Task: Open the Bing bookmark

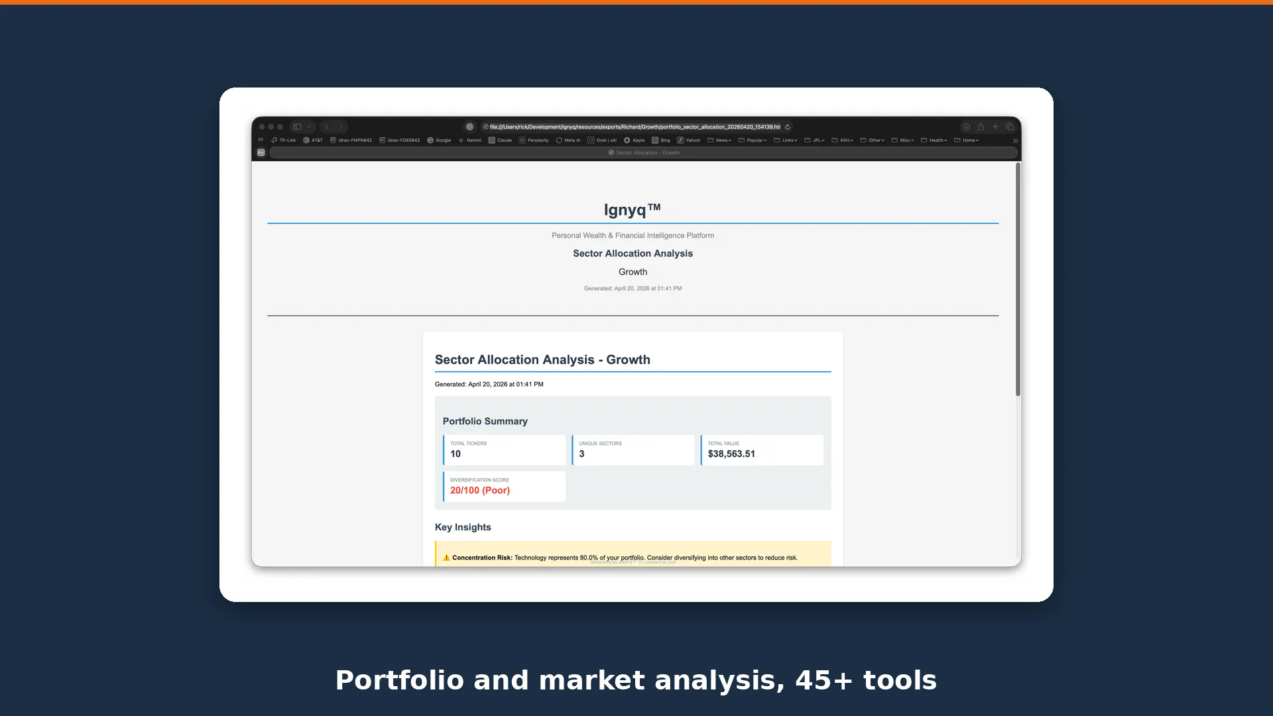Action: (x=661, y=141)
